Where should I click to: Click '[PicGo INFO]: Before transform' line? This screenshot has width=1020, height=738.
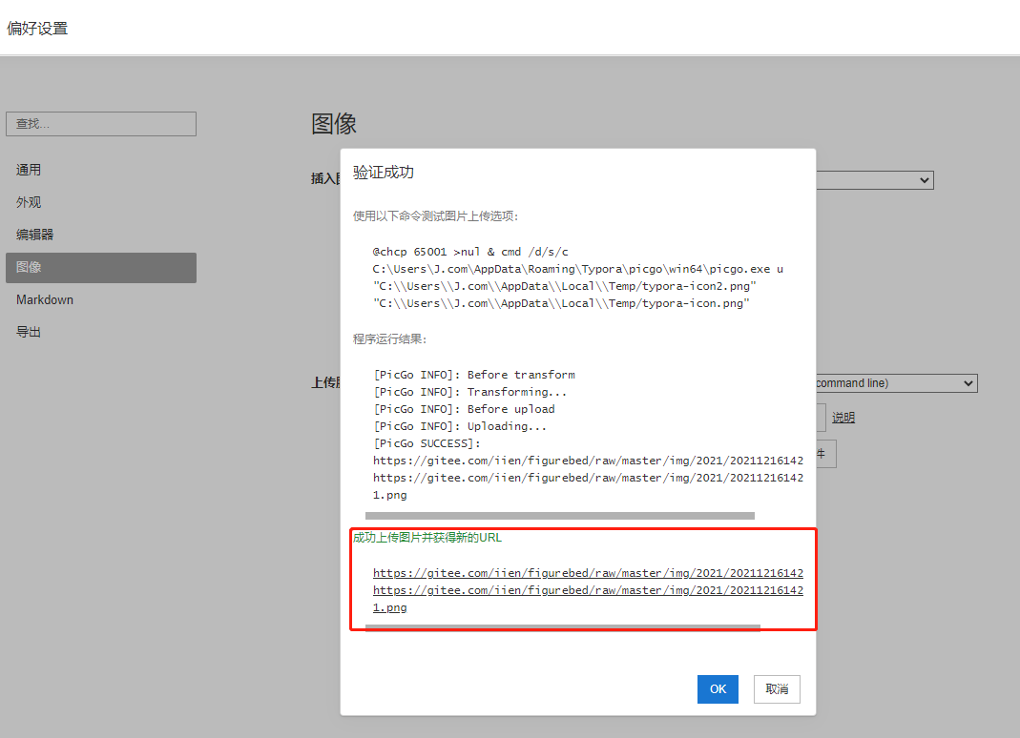pos(474,375)
